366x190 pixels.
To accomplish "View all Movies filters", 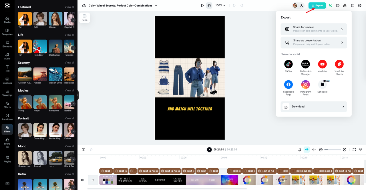I will pos(69,91).
